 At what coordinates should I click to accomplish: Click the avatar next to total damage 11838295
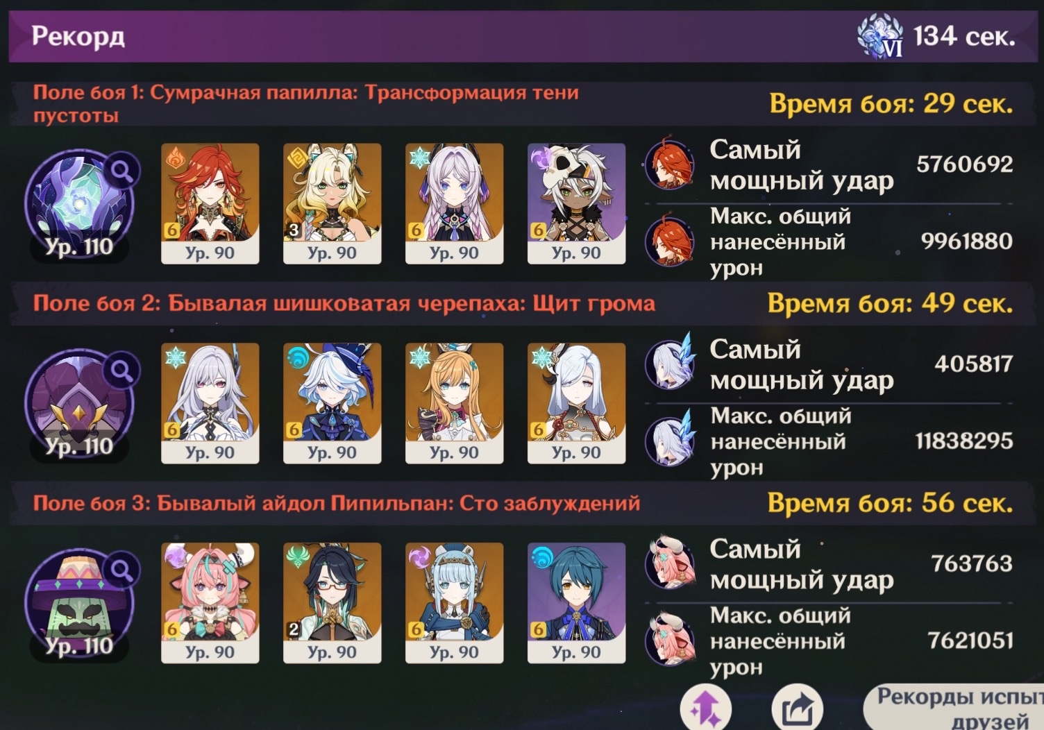pyautogui.click(x=670, y=439)
